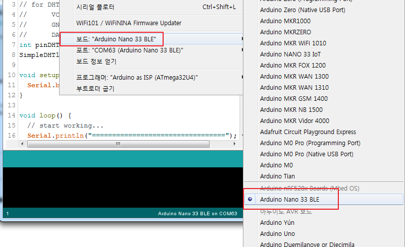Expand the board submenu "Arduino Nano 33 BLE"
This screenshot has width=405, height=247.
tap(151, 39)
